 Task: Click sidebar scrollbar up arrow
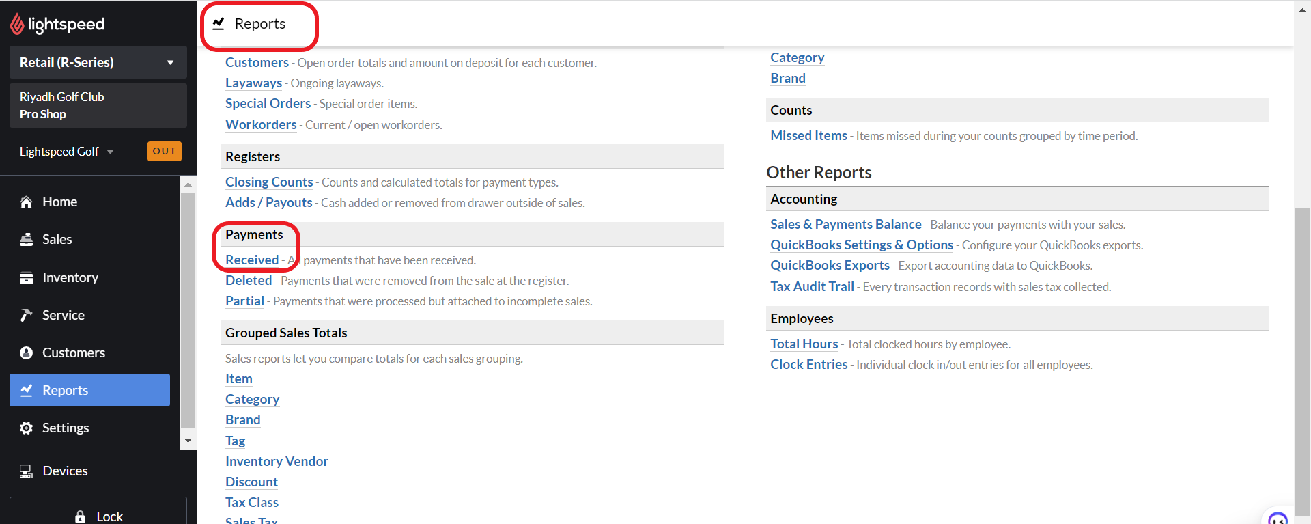[x=188, y=184]
